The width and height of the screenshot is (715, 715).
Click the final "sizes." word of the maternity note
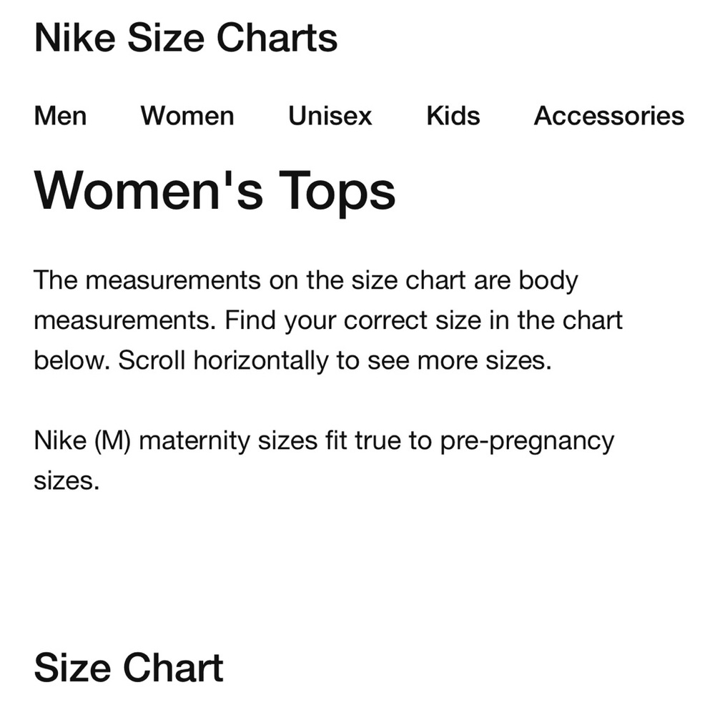pos(66,480)
